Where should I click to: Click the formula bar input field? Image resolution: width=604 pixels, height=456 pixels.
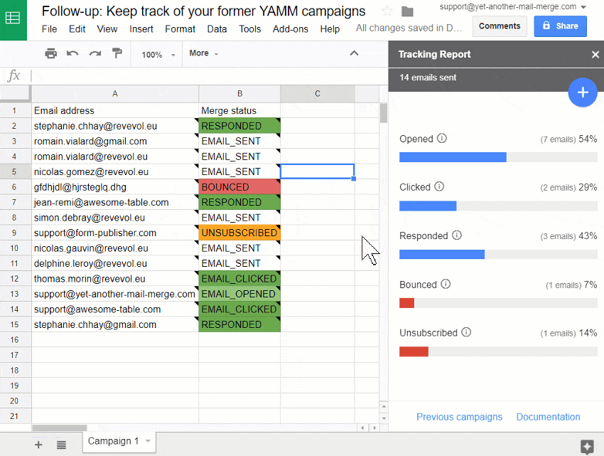[x=208, y=75]
